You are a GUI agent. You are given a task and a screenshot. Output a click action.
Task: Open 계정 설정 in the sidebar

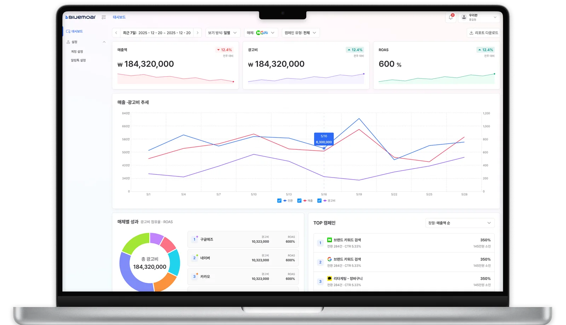click(x=77, y=52)
